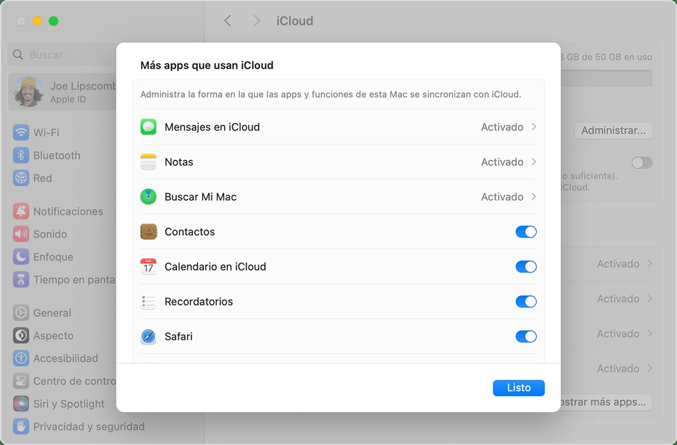The height and width of the screenshot is (445, 677).
Task: Click the Siri y Spotlight icon
Action: (x=21, y=403)
